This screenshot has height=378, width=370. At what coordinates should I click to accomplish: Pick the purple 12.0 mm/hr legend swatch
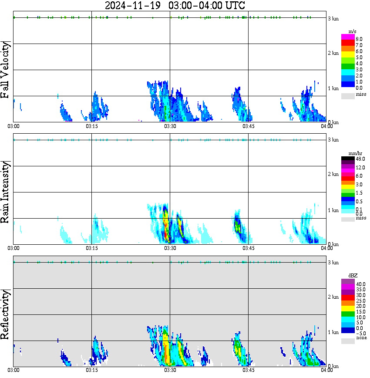point(348,166)
